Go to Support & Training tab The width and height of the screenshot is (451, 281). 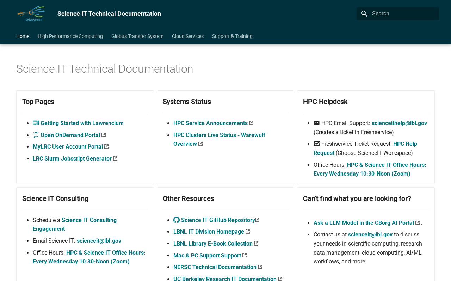click(x=232, y=36)
